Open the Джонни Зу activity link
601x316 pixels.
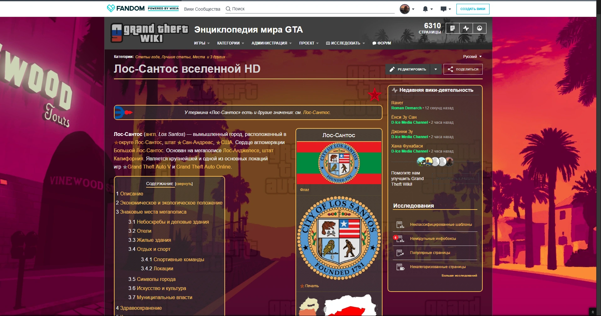tap(402, 132)
